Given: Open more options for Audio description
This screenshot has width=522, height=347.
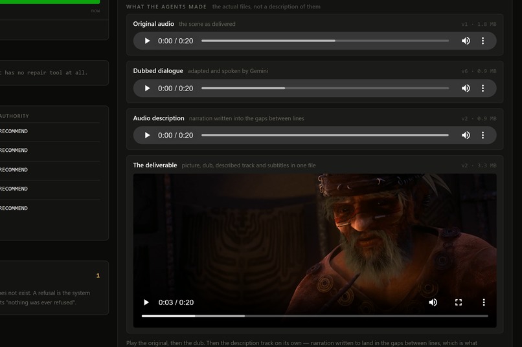Looking at the screenshot, I should [482, 135].
